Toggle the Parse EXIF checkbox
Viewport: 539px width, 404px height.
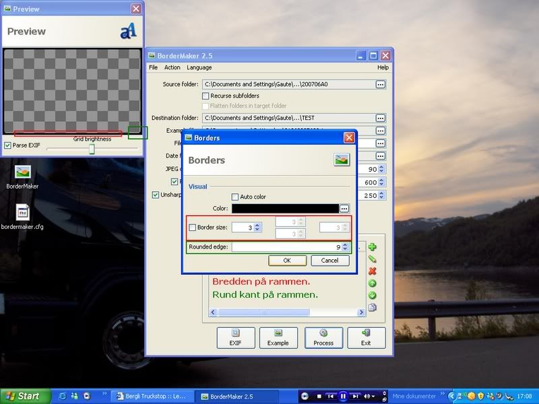[x=7, y=145]
